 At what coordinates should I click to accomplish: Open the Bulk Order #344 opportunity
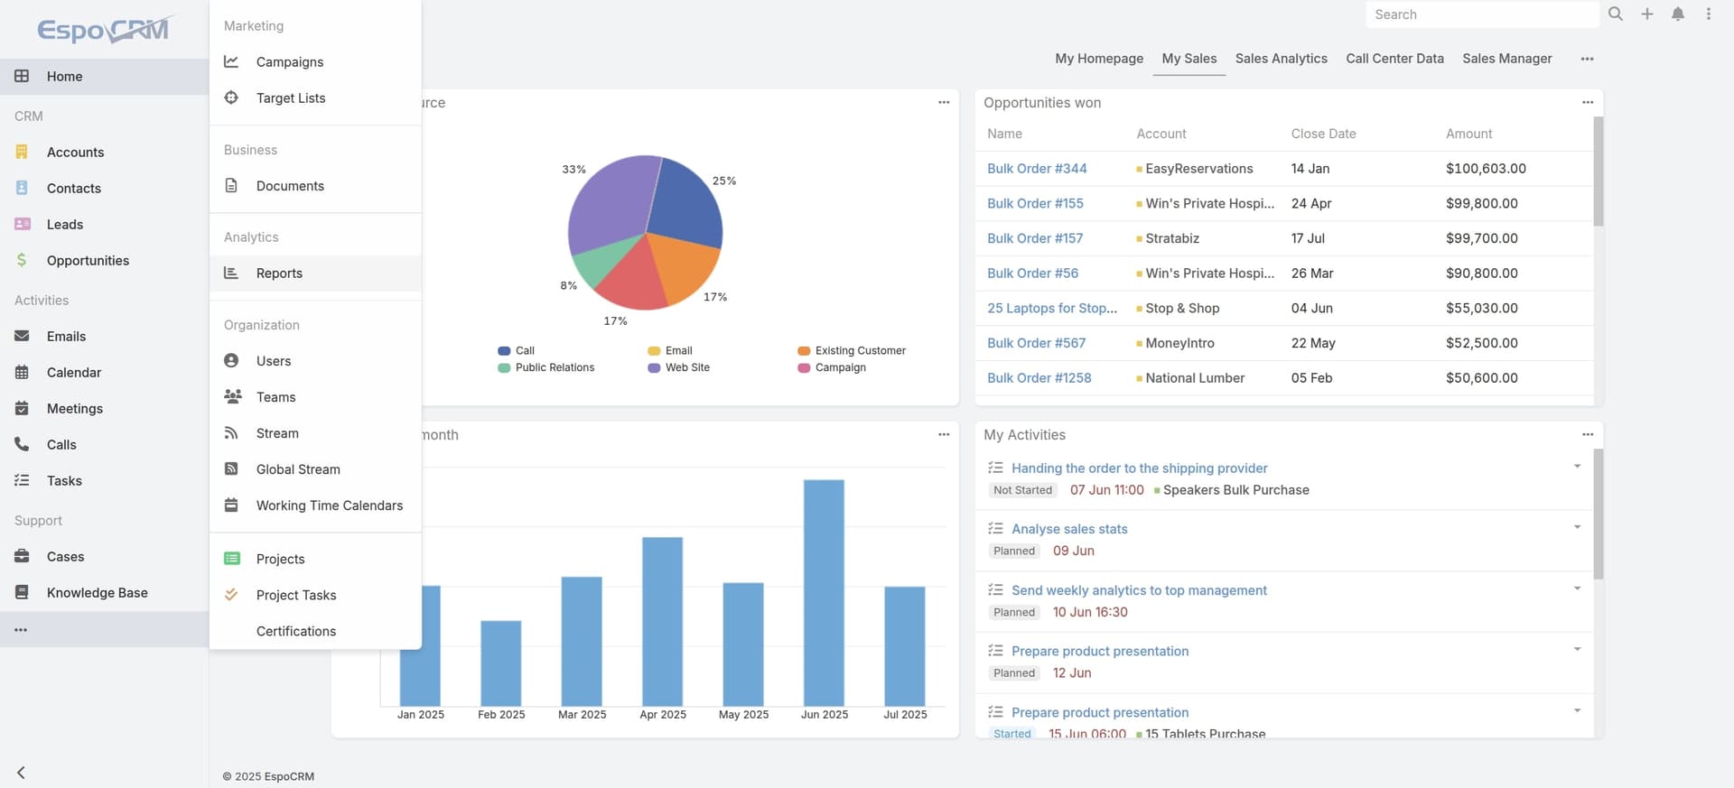tap(1037, 169)
